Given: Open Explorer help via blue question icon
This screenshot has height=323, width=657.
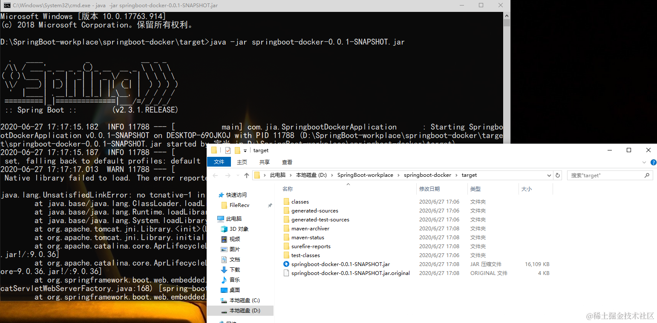Looking at the screenshot, I should [x=654, y=162].
